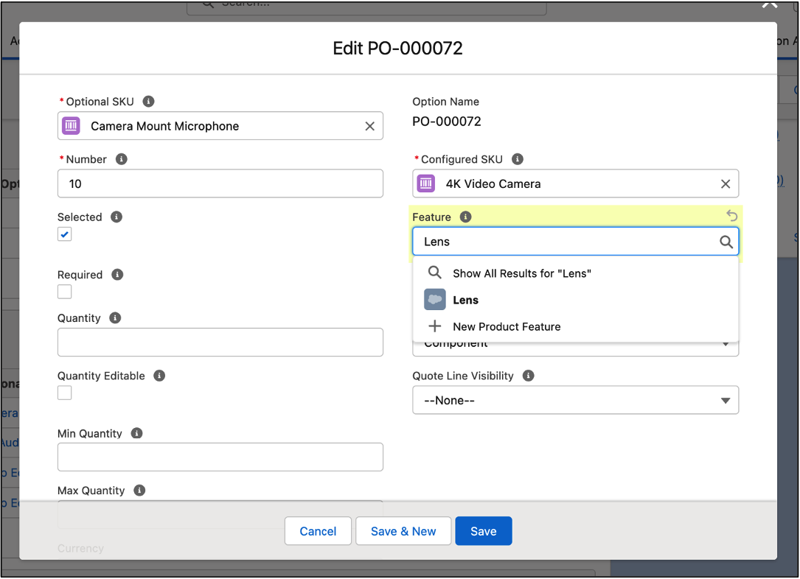Screen dimensions: 800x579
Task: Uncheck the Selected checkbox
Action: pos(64,234)
